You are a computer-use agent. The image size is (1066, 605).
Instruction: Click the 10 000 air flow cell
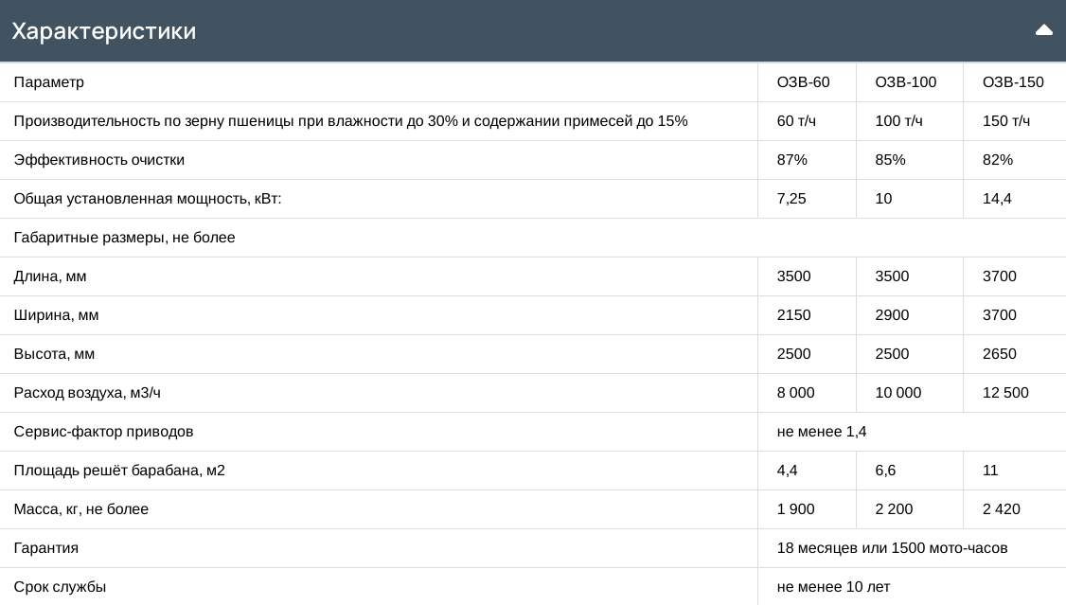point(897,393)
